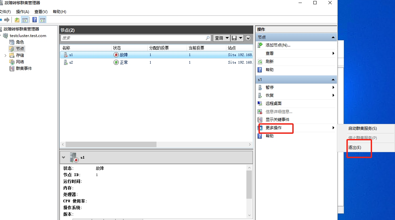Click the magnifier icon in search box

tap(208, 38)
